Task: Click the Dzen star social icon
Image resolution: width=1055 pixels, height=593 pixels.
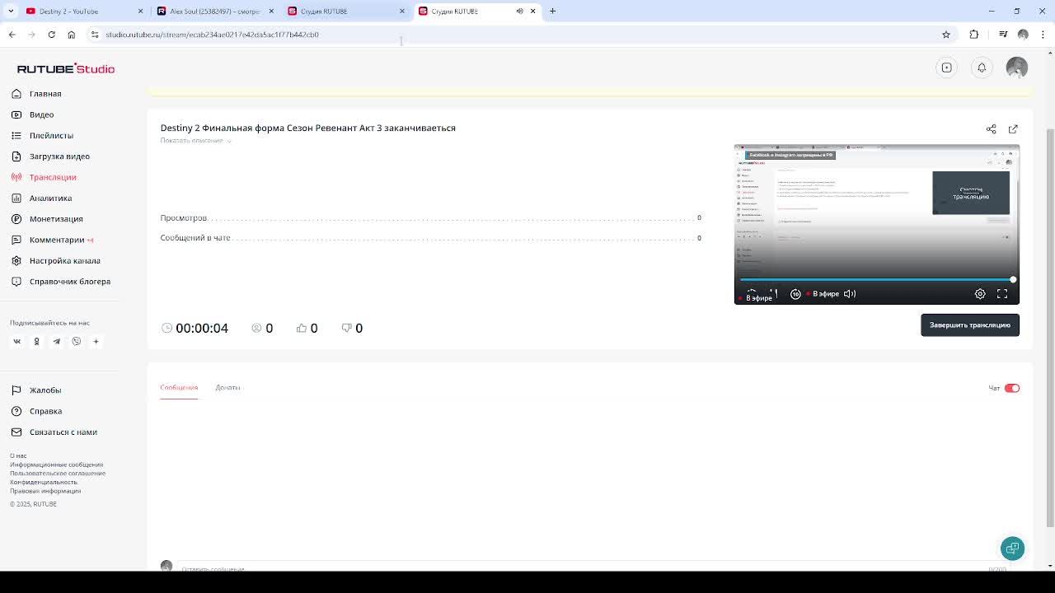Action: pyautogui.click(x=96, y=341)
